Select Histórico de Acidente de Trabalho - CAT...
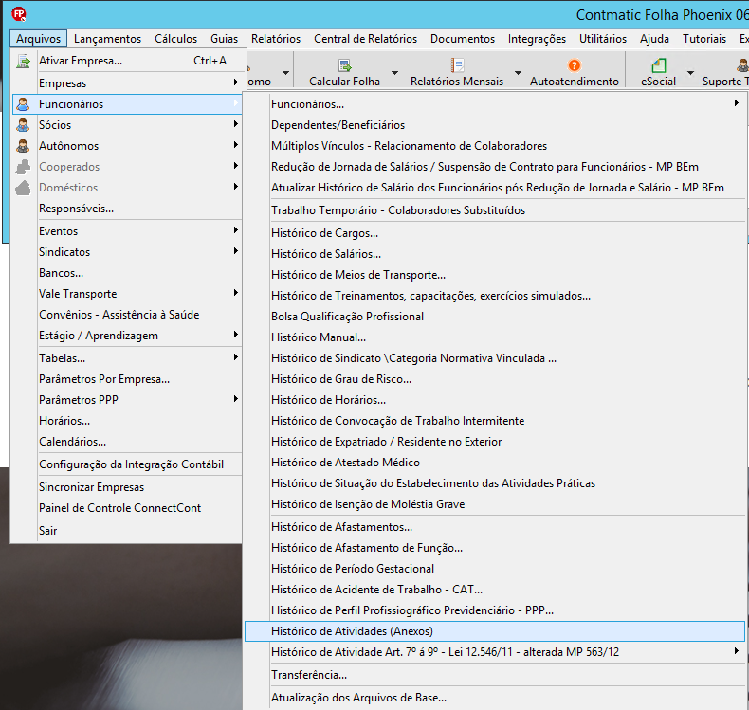The image size is (749, 710). 494,590
